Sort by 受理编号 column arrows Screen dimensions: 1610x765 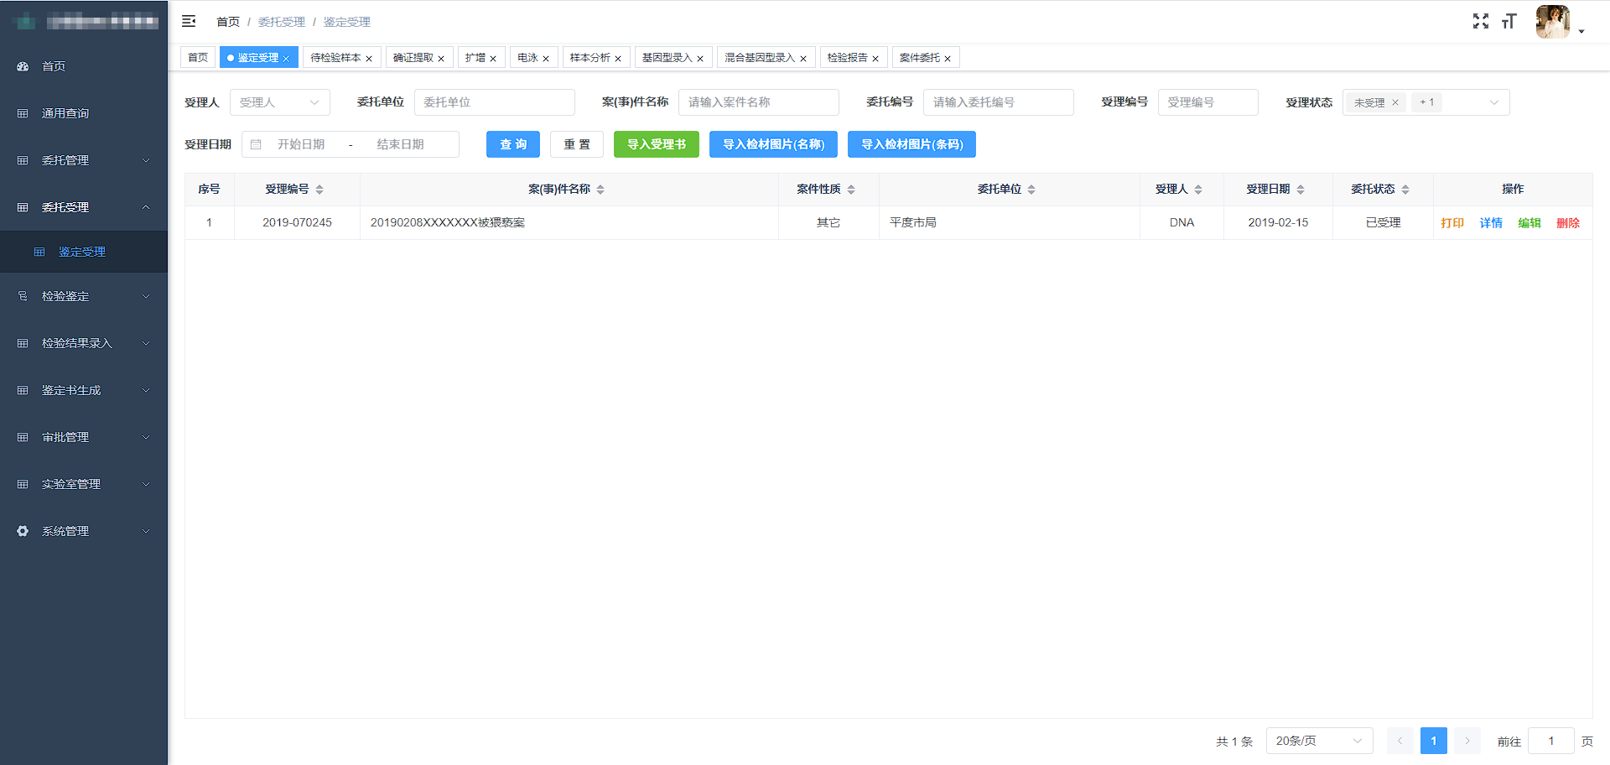[319, 190]
